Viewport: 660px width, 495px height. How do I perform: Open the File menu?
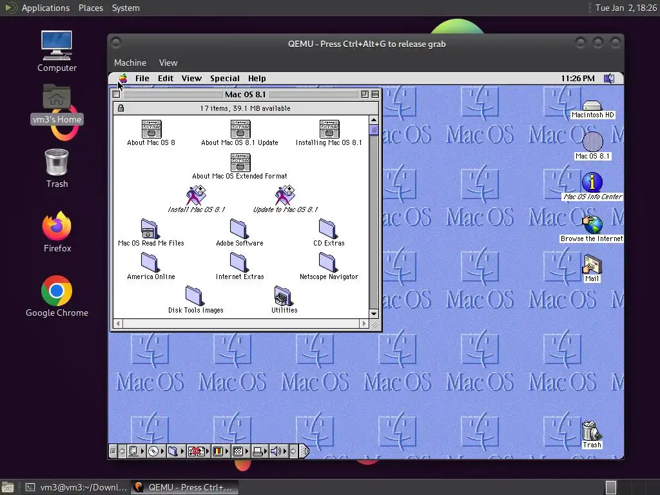(x=142, y=78)
